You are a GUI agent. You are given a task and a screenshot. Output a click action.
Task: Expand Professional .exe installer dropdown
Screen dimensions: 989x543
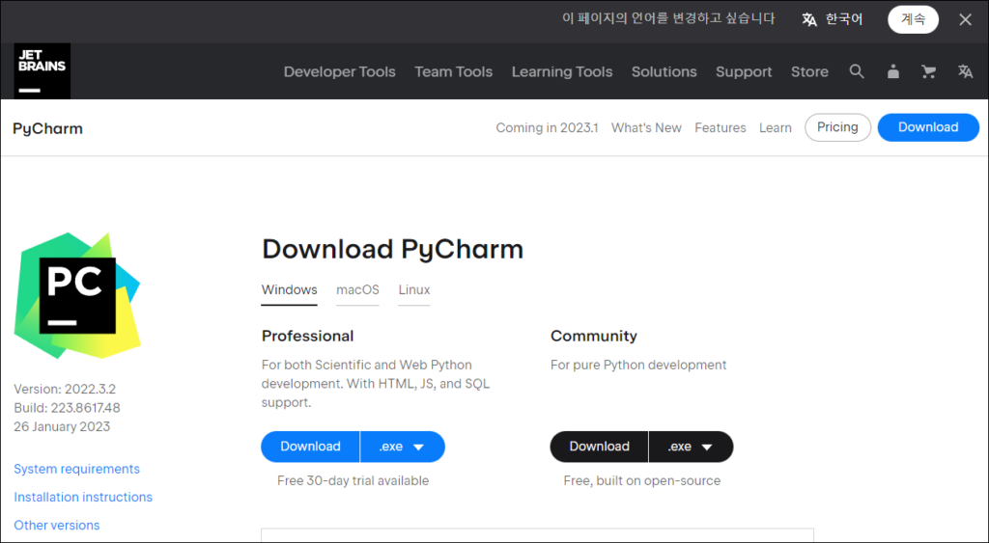403,447
